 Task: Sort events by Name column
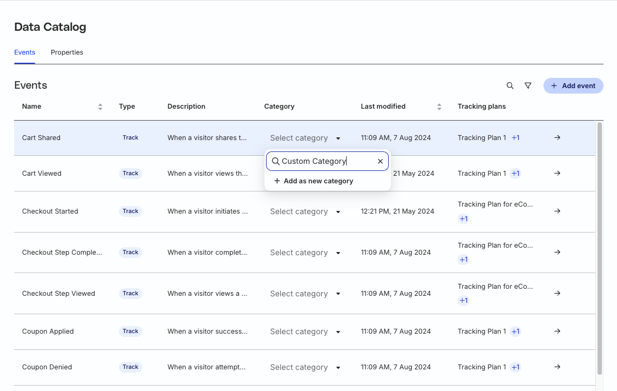click(x=100, y=107)
